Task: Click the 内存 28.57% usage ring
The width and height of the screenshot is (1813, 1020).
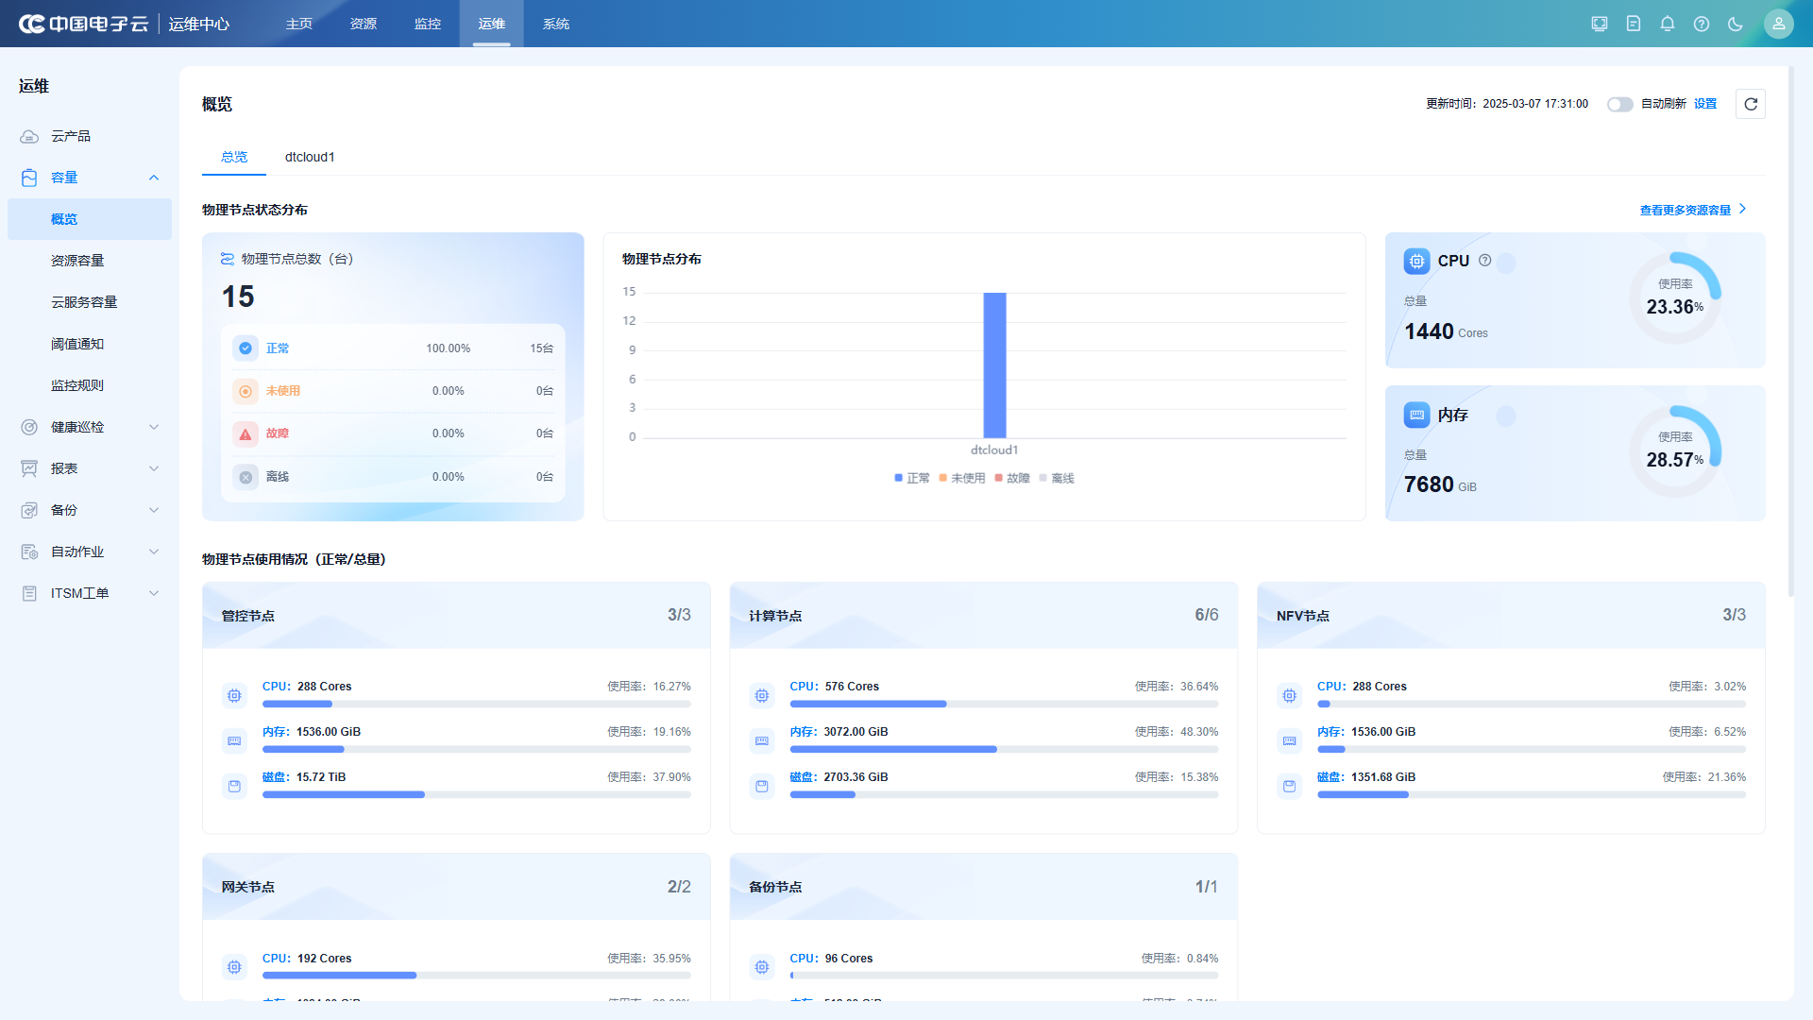Action: tap(1675, 451)
